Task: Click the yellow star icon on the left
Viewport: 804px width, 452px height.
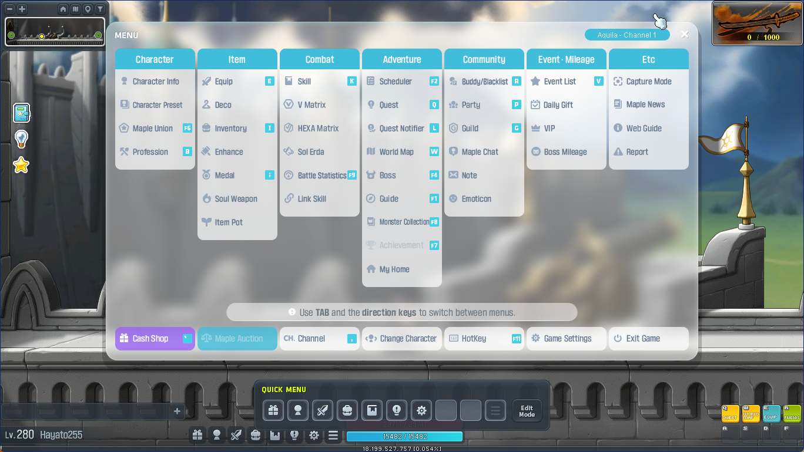Action: (21, 166)
